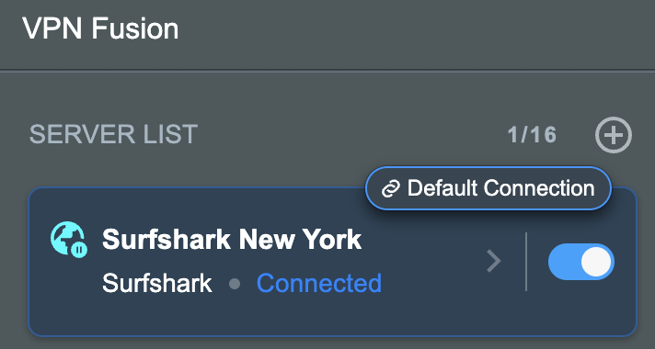This screenshot has width=655, height=349.
Task: Click the horizontal separator below VPN Fusion header
Action: [327, 70]
